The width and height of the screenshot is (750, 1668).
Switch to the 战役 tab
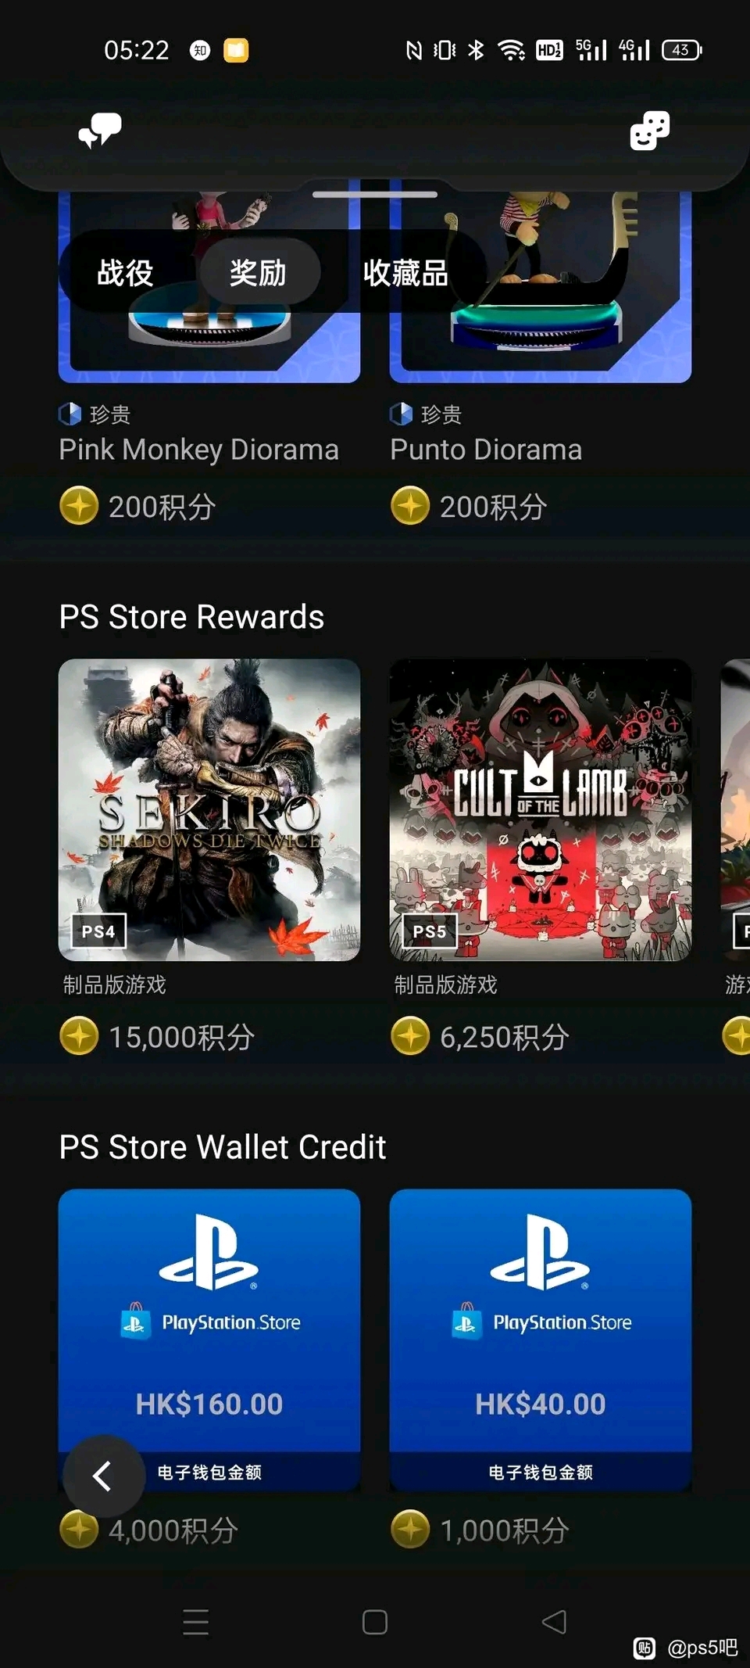point(125,273)
